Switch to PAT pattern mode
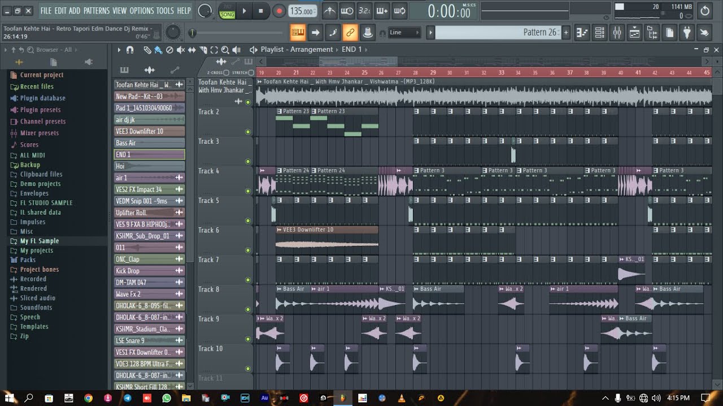 pos(228,6)
